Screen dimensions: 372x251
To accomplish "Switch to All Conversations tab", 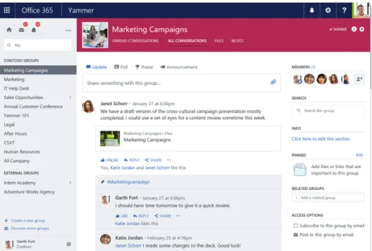I will click(187, 41).
